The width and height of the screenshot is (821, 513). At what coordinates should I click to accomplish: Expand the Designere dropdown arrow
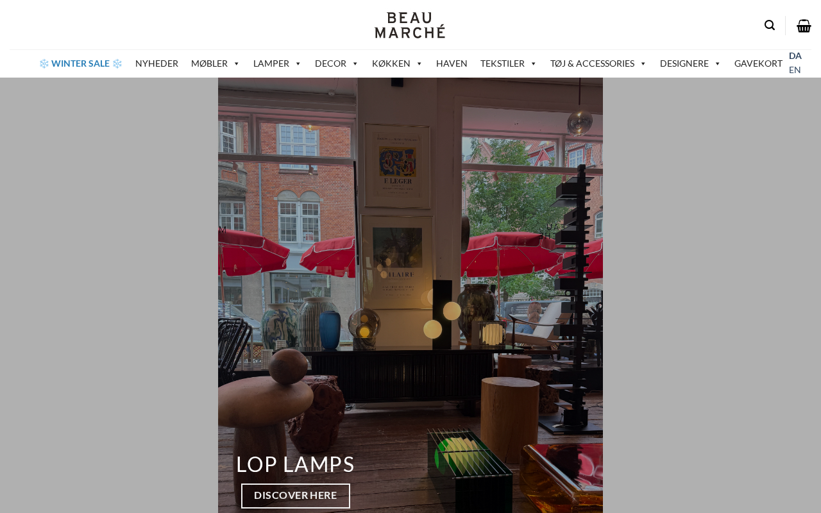718,63
